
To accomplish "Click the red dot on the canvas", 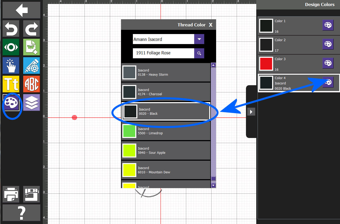I will click(x=74, y=117).
